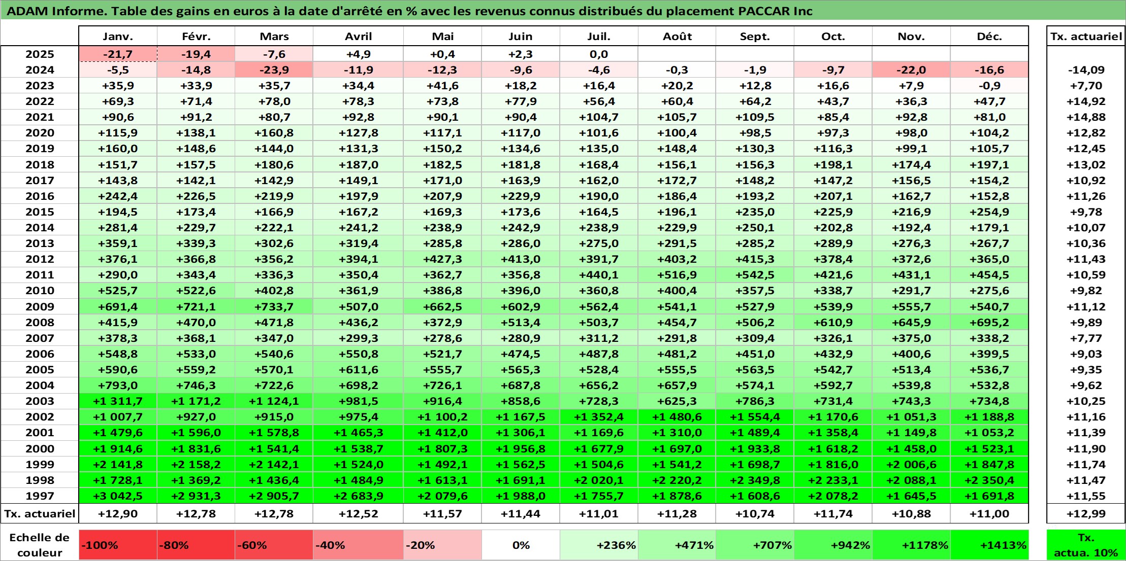Click the +1413% green color scale swatch

pyautogui.click(x=989, y=545)
